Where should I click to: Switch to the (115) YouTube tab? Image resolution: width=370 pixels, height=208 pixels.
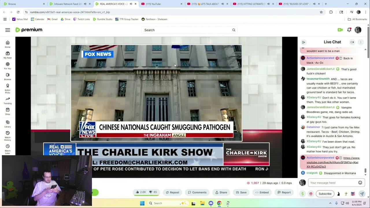[x=162, y=4]
